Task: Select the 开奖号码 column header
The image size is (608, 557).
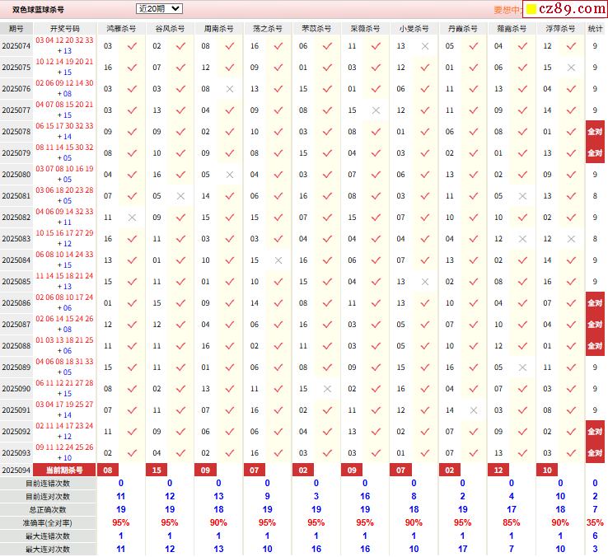Action: [x=65, y=29]
